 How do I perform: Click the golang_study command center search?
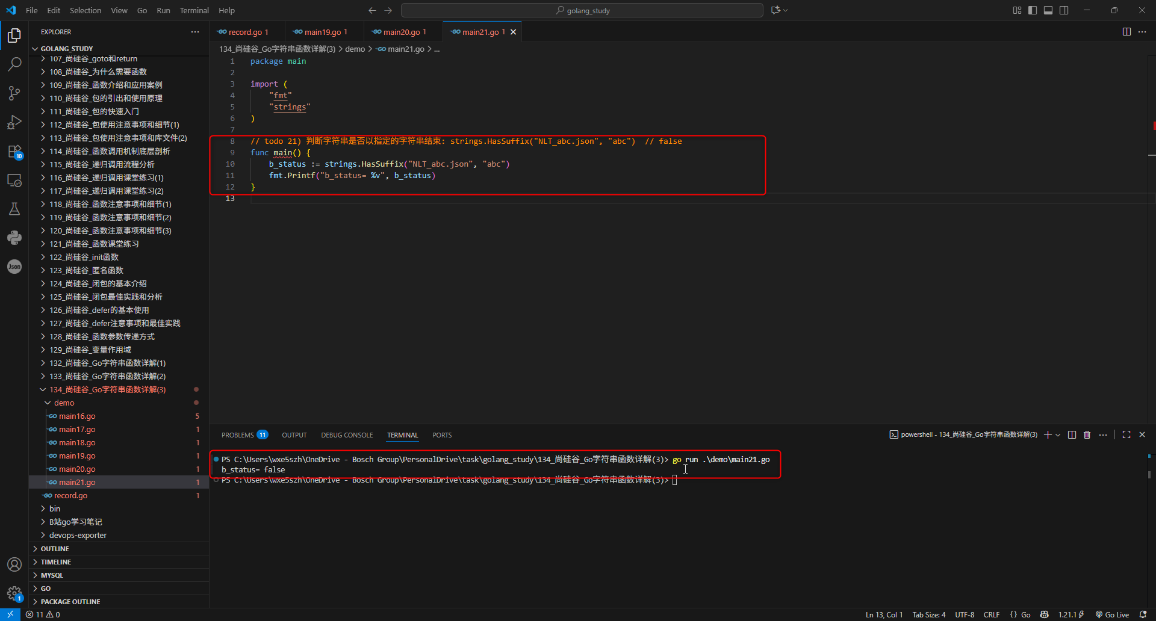tap(582, 10)
